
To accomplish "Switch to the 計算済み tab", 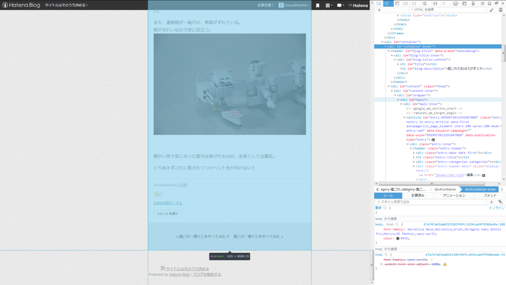I will [x=418, y=195].
